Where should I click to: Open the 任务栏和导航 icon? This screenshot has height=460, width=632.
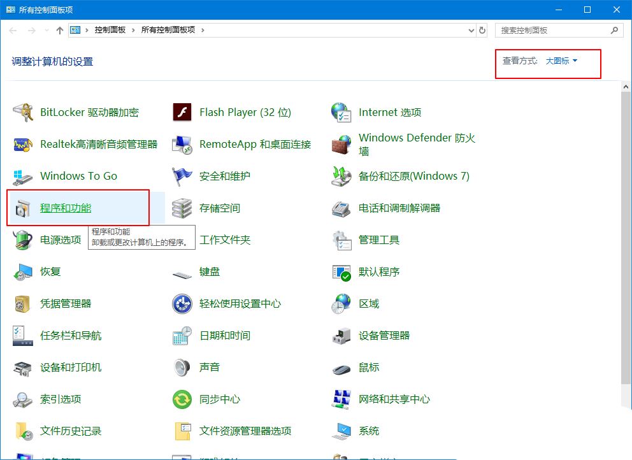(22, 336)
